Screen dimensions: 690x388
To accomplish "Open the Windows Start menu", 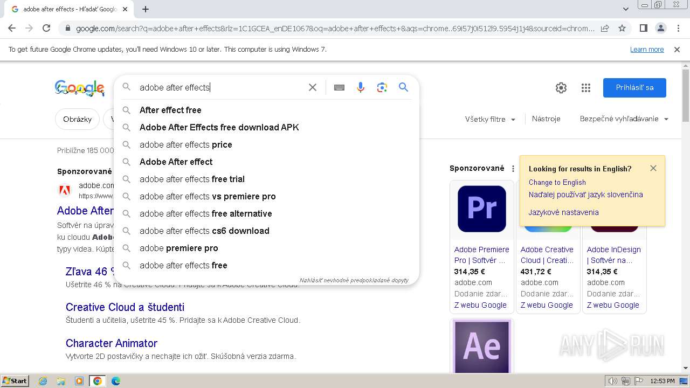I will pos(15,381).
